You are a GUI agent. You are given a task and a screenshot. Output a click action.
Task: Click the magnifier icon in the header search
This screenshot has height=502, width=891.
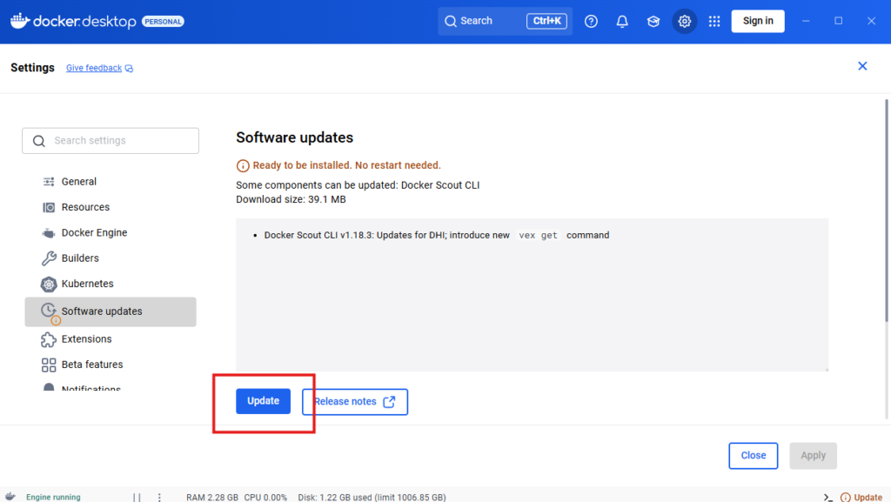[451, 21]
